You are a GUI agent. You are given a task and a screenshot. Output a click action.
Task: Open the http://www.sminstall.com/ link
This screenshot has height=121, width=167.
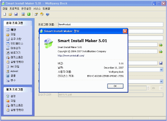pos(71,56)
